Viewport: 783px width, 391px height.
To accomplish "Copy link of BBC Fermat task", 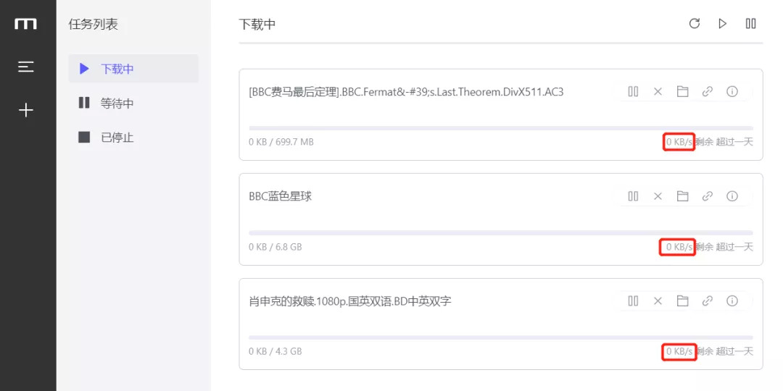I will coord(708,91).
